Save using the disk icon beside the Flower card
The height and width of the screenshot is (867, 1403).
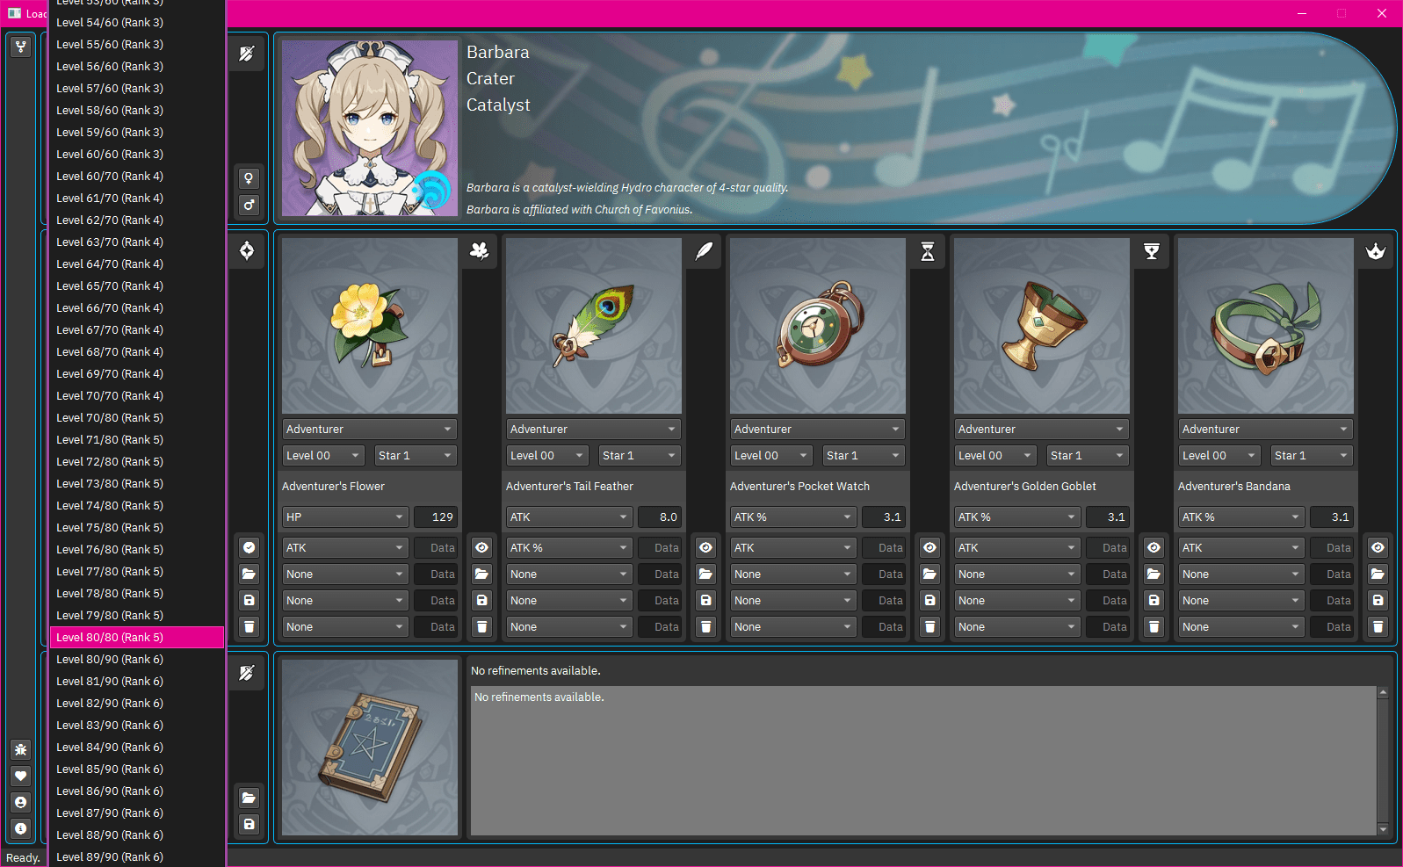(250, 600)
